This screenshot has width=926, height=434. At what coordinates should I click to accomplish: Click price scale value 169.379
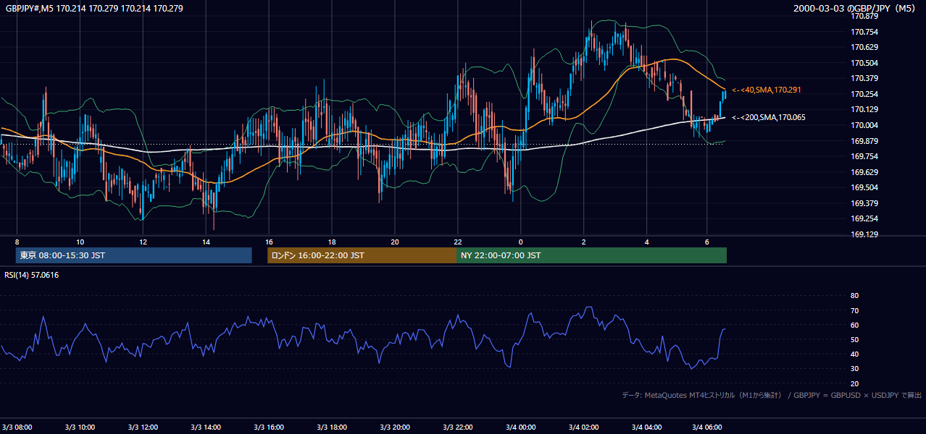point(865,203)
